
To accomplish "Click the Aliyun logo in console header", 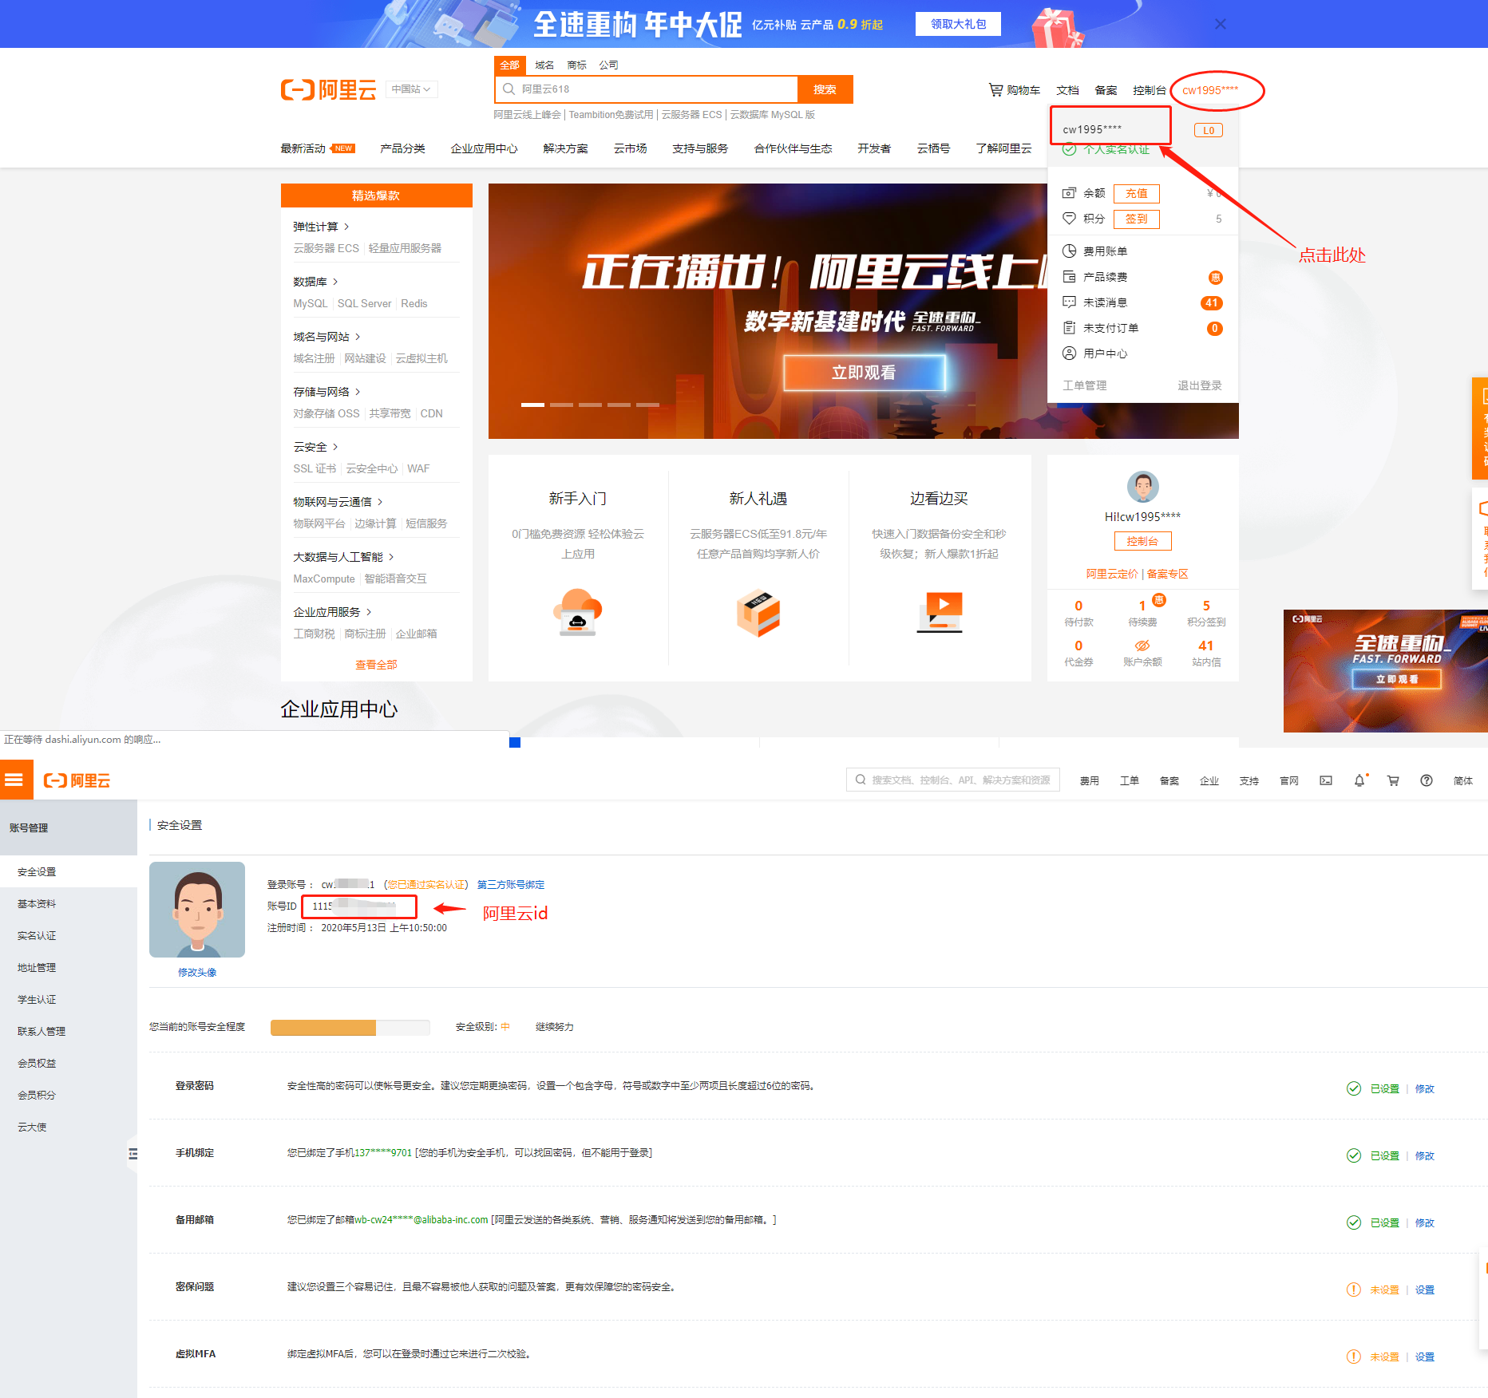I will pos(77,780).
